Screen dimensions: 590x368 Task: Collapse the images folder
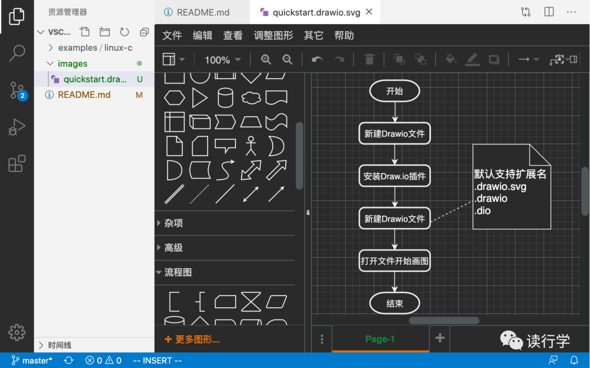[x=94, y=63]
